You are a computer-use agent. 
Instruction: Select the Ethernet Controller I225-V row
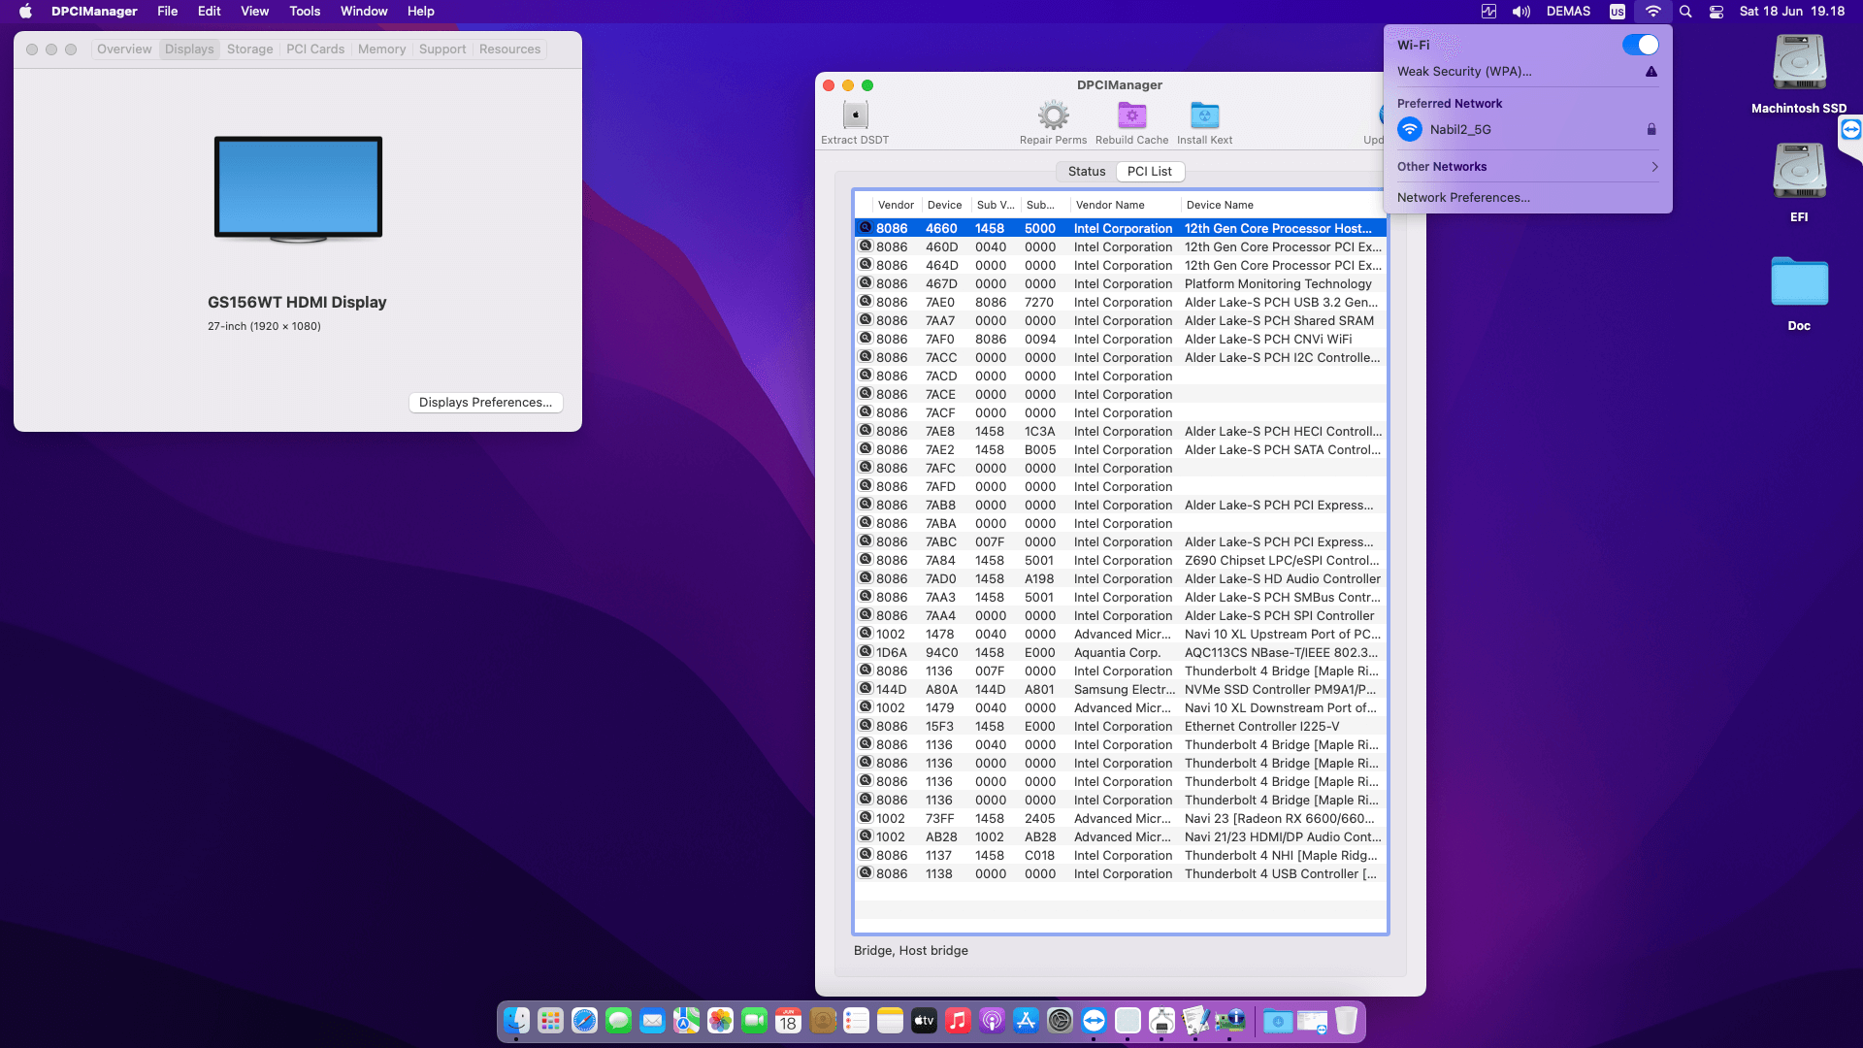point(1120,727)
